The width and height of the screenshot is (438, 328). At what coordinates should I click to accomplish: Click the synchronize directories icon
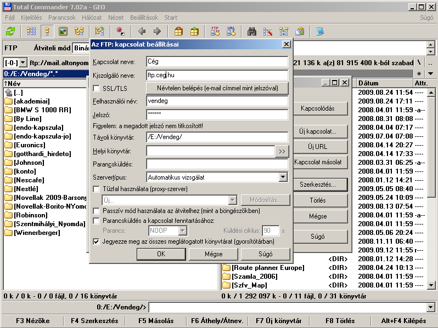click(284, 31)
